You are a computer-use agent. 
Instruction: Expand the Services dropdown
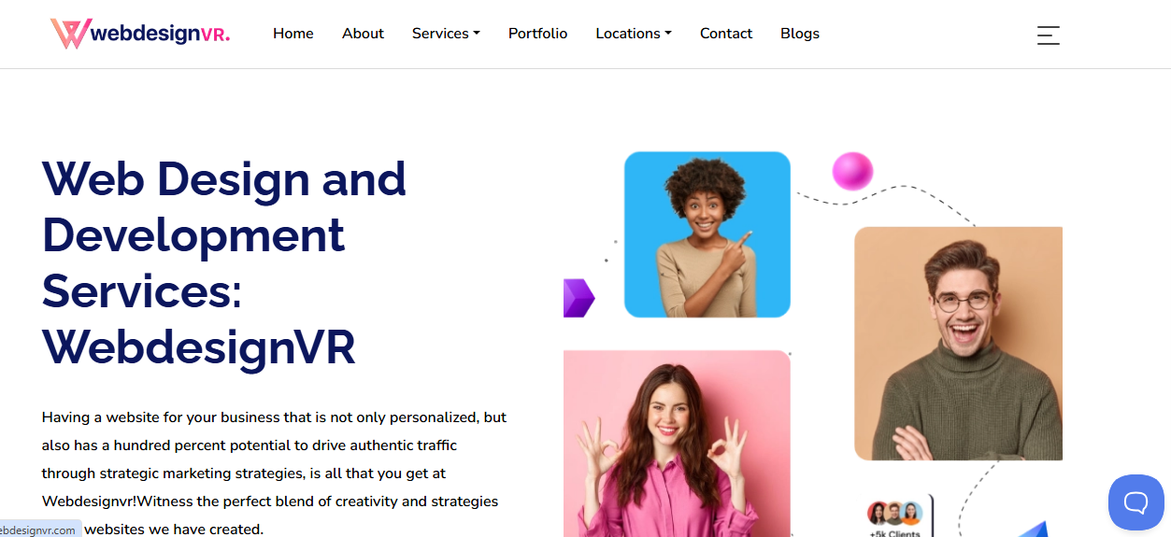click(446, 34)
